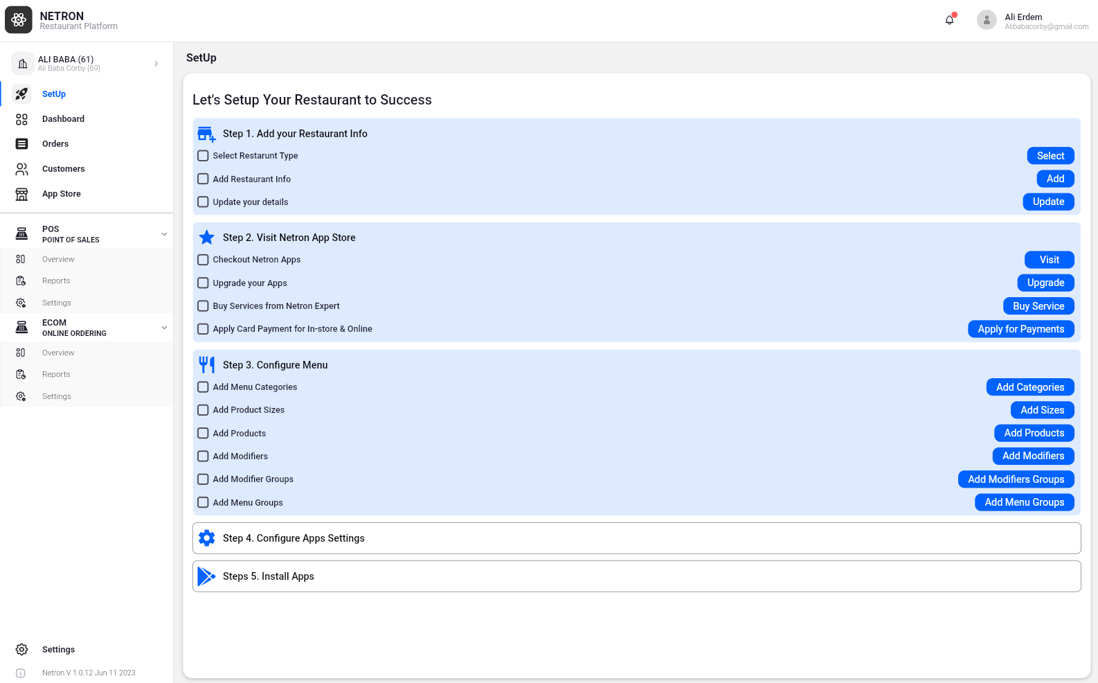Click the Dashboard grid icon
The image size is (1098, 683).
tap(21, 119)
